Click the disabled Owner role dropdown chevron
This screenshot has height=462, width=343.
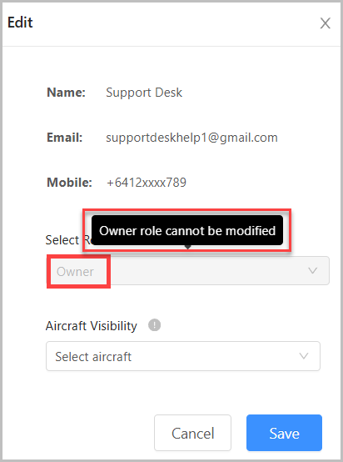click(312, 270)
